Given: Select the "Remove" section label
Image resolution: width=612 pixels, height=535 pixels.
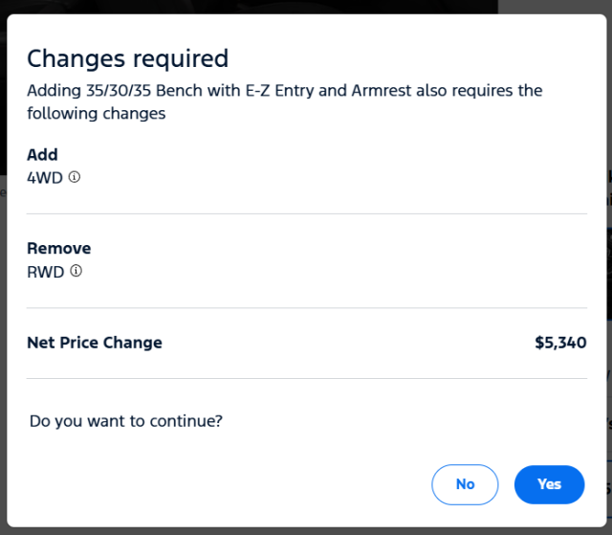Looking at the screenshot, I should tap(58, 249).
